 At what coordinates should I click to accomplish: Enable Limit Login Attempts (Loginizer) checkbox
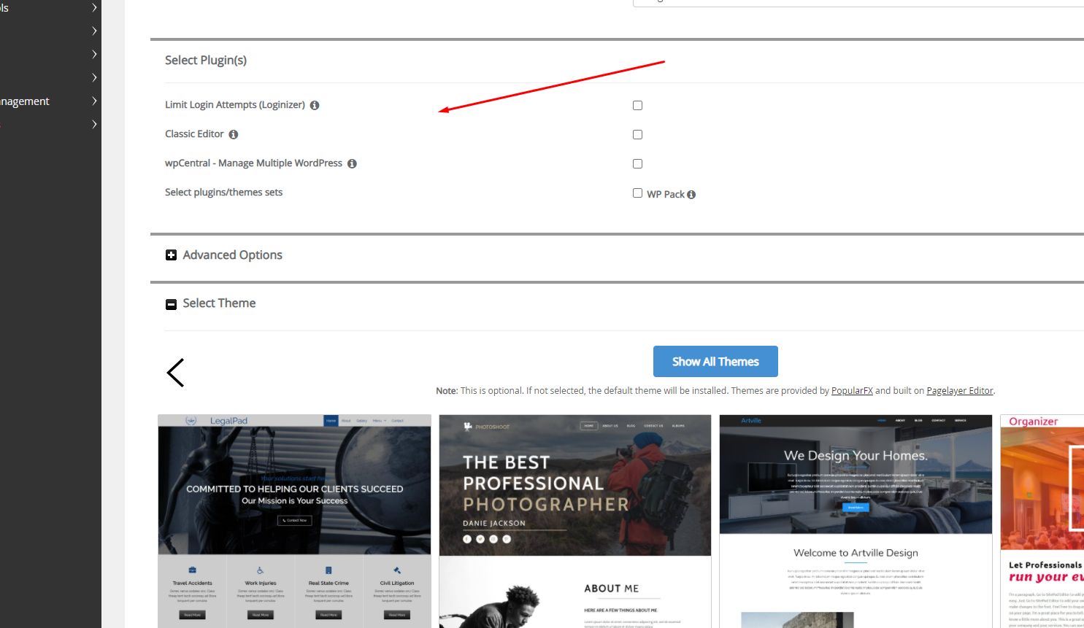[637, 106]
